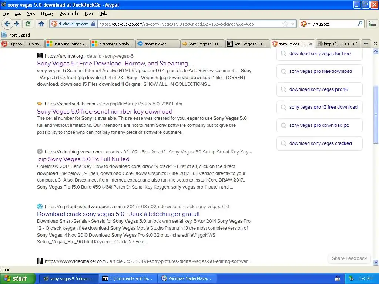Search 'download sony vegas cracked' suggestion
379x284 pixels.
pyautogui.click(x=319, y=143)
